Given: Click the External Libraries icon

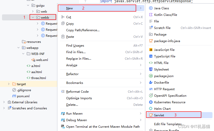Looking at the screenshot, I should coord(9,102).
